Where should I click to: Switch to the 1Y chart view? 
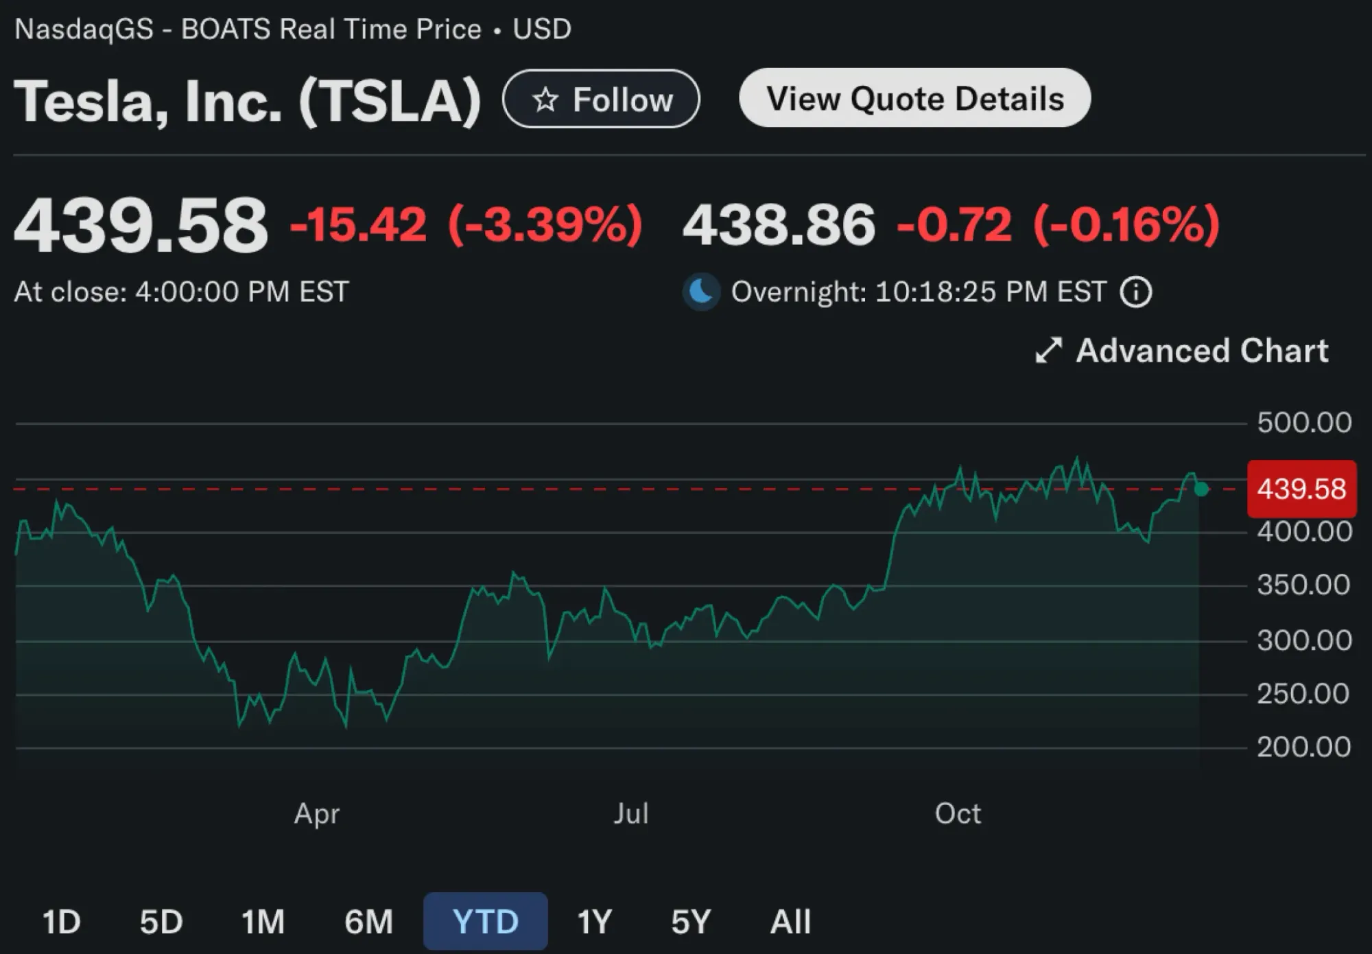594,921
